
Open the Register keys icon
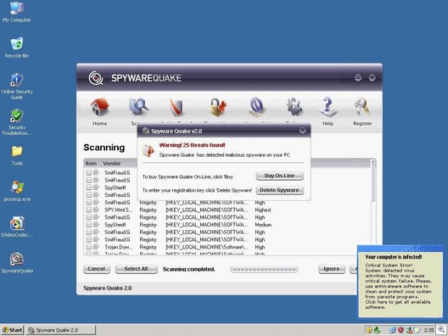(x=362, y=108)
